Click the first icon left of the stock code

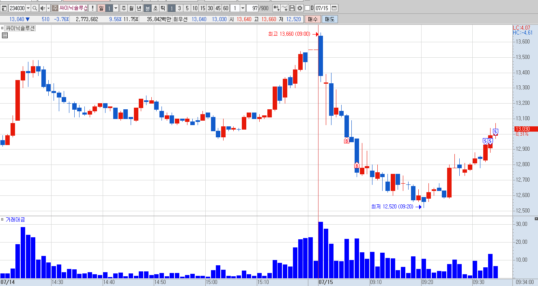pyautogui.click(x=4, y=8)
